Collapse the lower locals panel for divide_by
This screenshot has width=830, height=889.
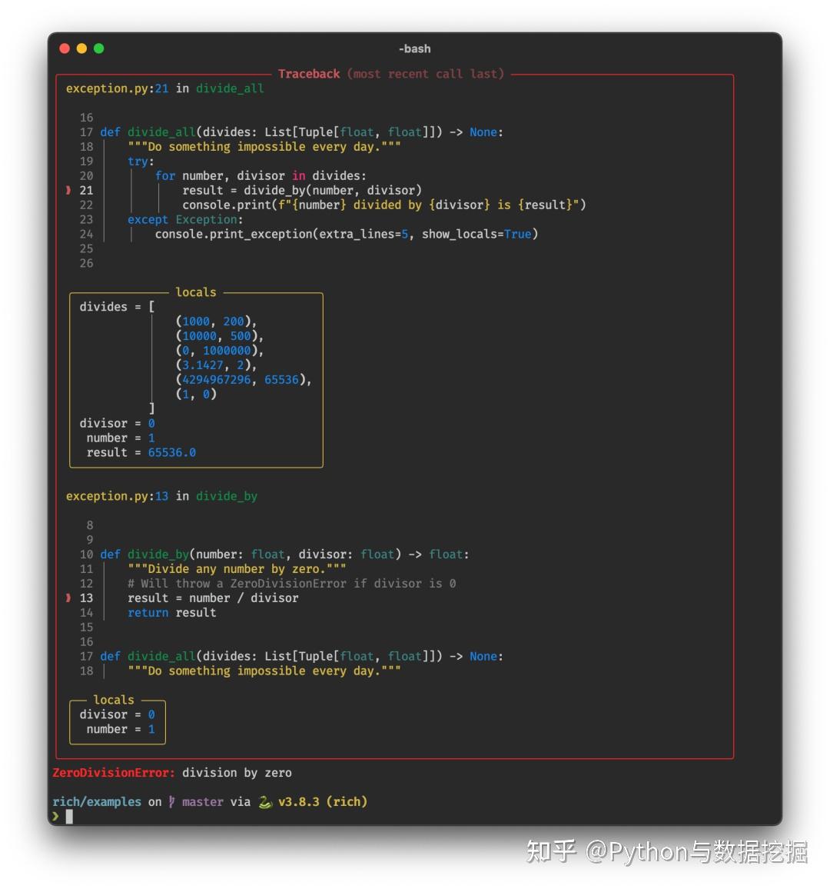113,700
